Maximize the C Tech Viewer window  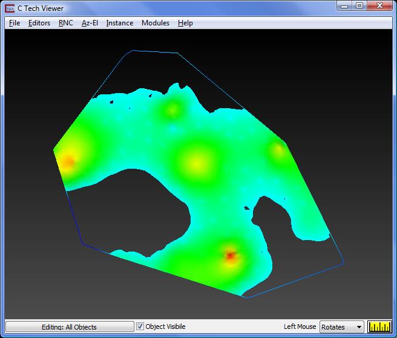359,6
